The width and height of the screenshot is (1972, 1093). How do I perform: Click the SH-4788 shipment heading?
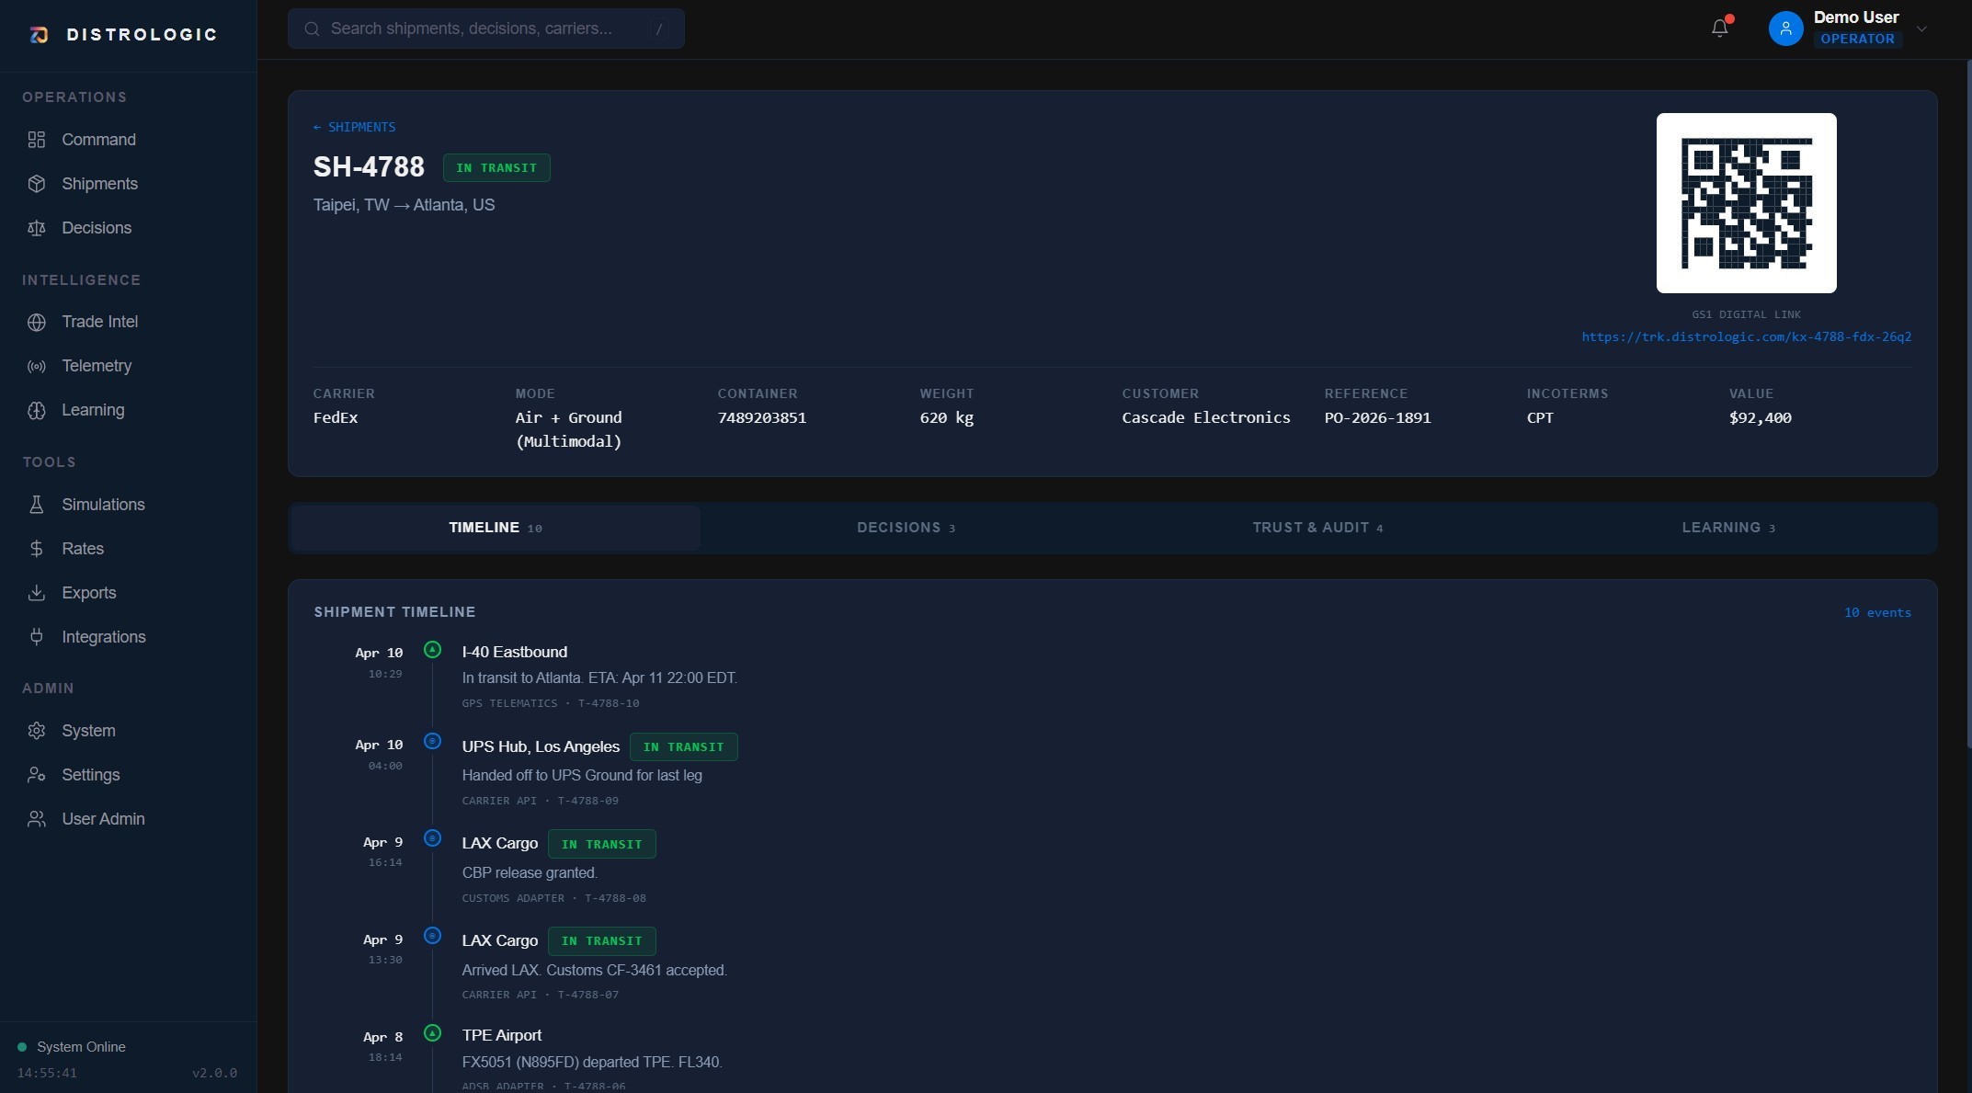[x=369, y=167]
